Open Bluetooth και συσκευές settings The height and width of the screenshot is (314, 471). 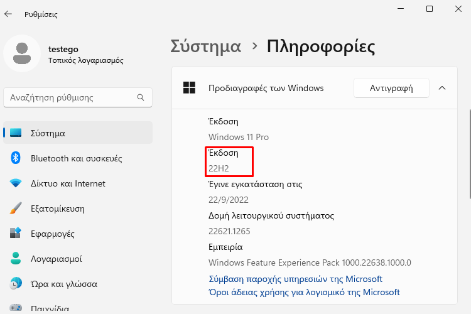tap(78, 158)
